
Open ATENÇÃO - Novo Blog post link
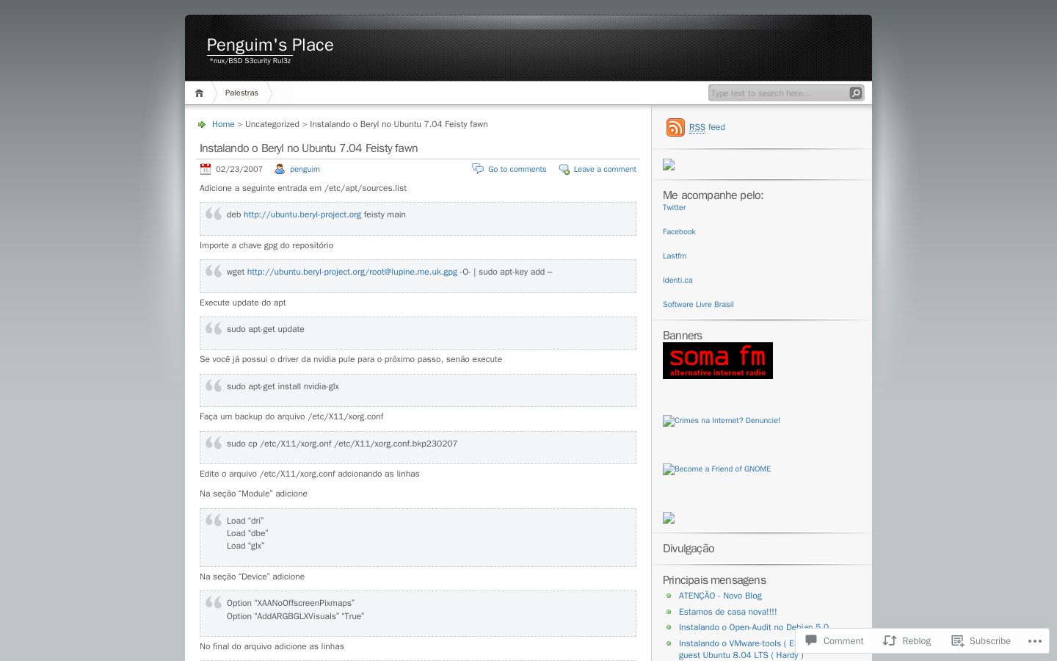[x=720, y=596]
